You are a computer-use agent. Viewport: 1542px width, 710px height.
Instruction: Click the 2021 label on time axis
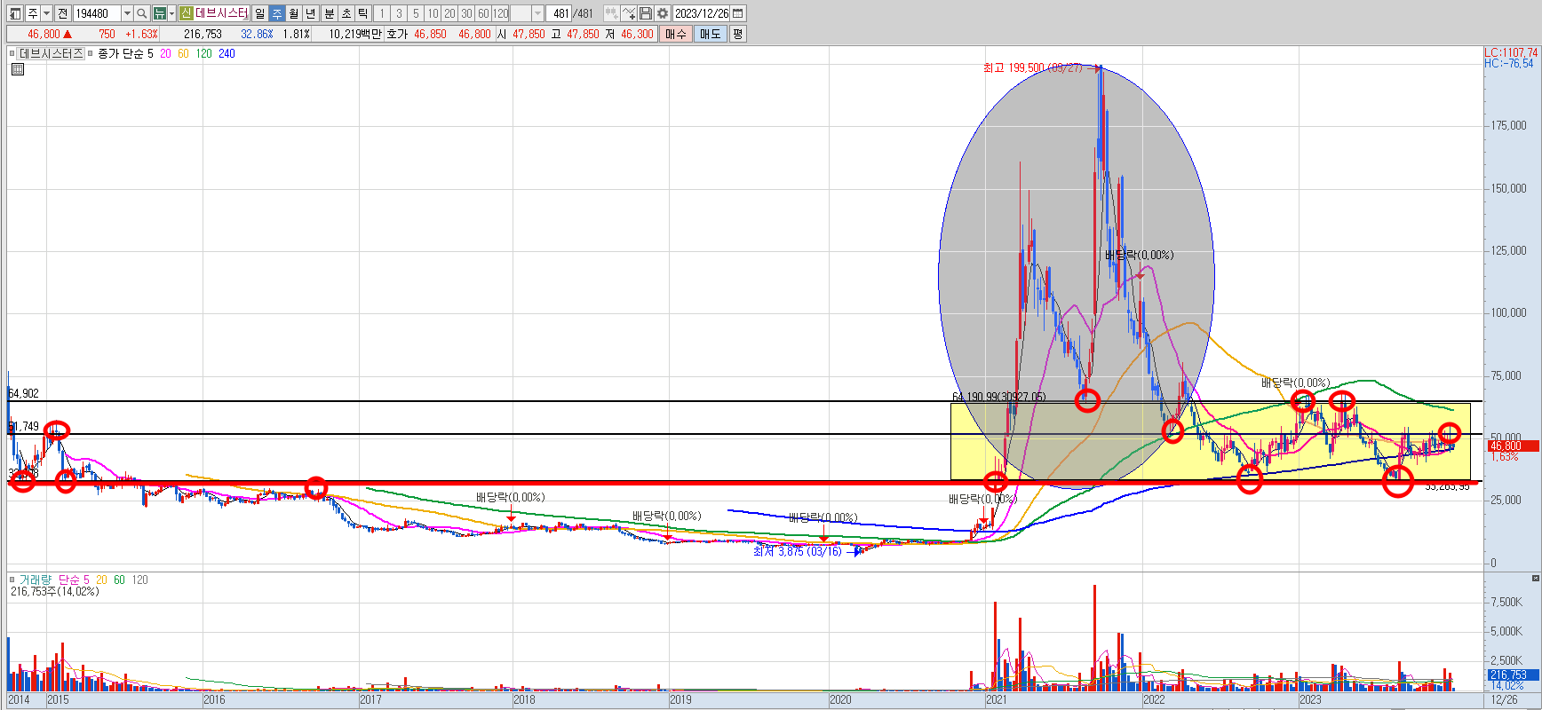point(997,699)
